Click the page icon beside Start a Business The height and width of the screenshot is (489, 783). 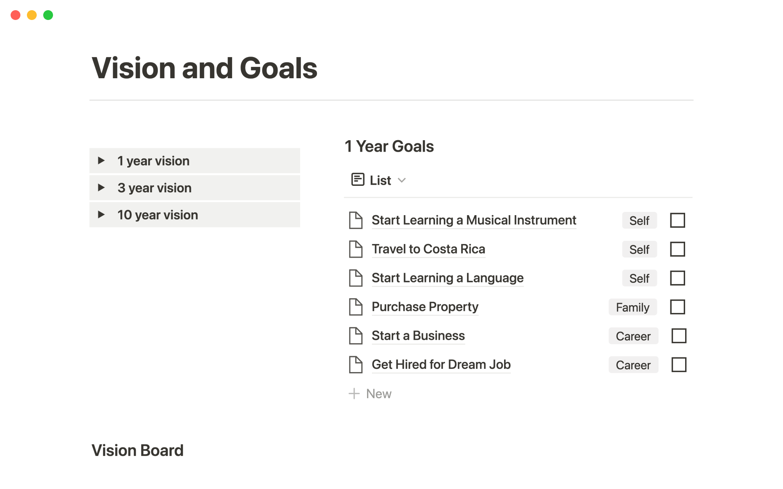[x=356, y=336]
